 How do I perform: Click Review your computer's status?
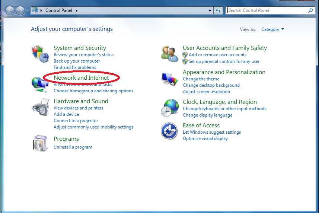coord(84,55)
